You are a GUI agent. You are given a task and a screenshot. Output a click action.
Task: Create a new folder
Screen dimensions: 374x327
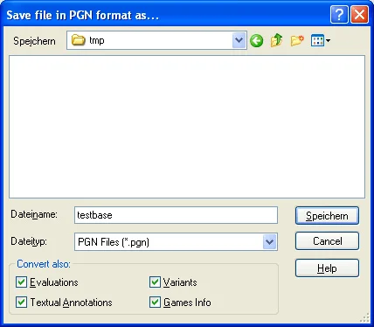pos(297,40)
